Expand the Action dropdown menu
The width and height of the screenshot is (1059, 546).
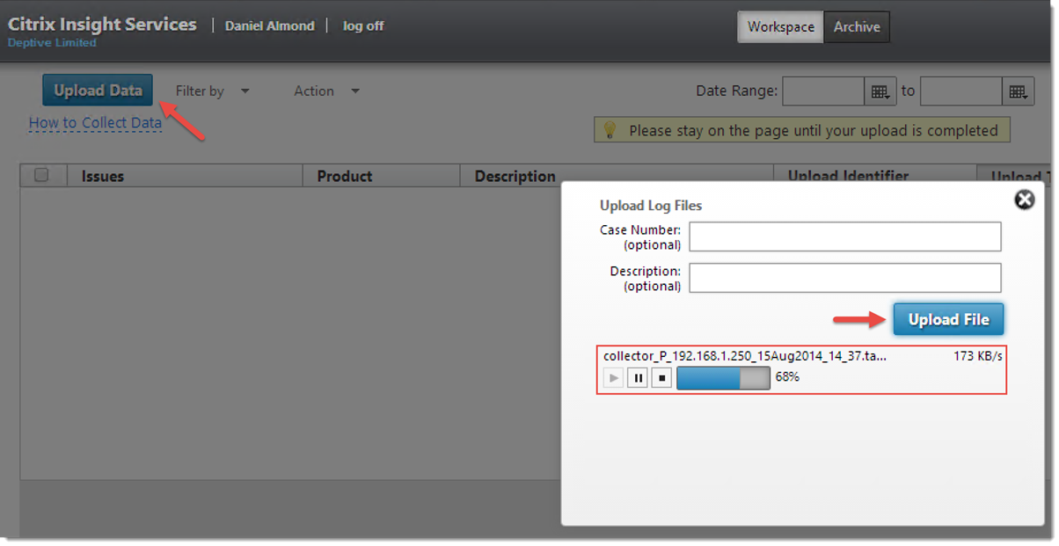327,91
